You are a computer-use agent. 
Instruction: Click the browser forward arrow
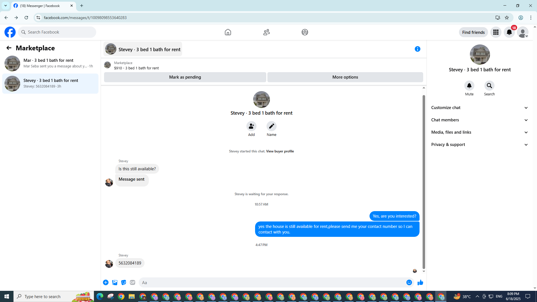tap(16, 18)
